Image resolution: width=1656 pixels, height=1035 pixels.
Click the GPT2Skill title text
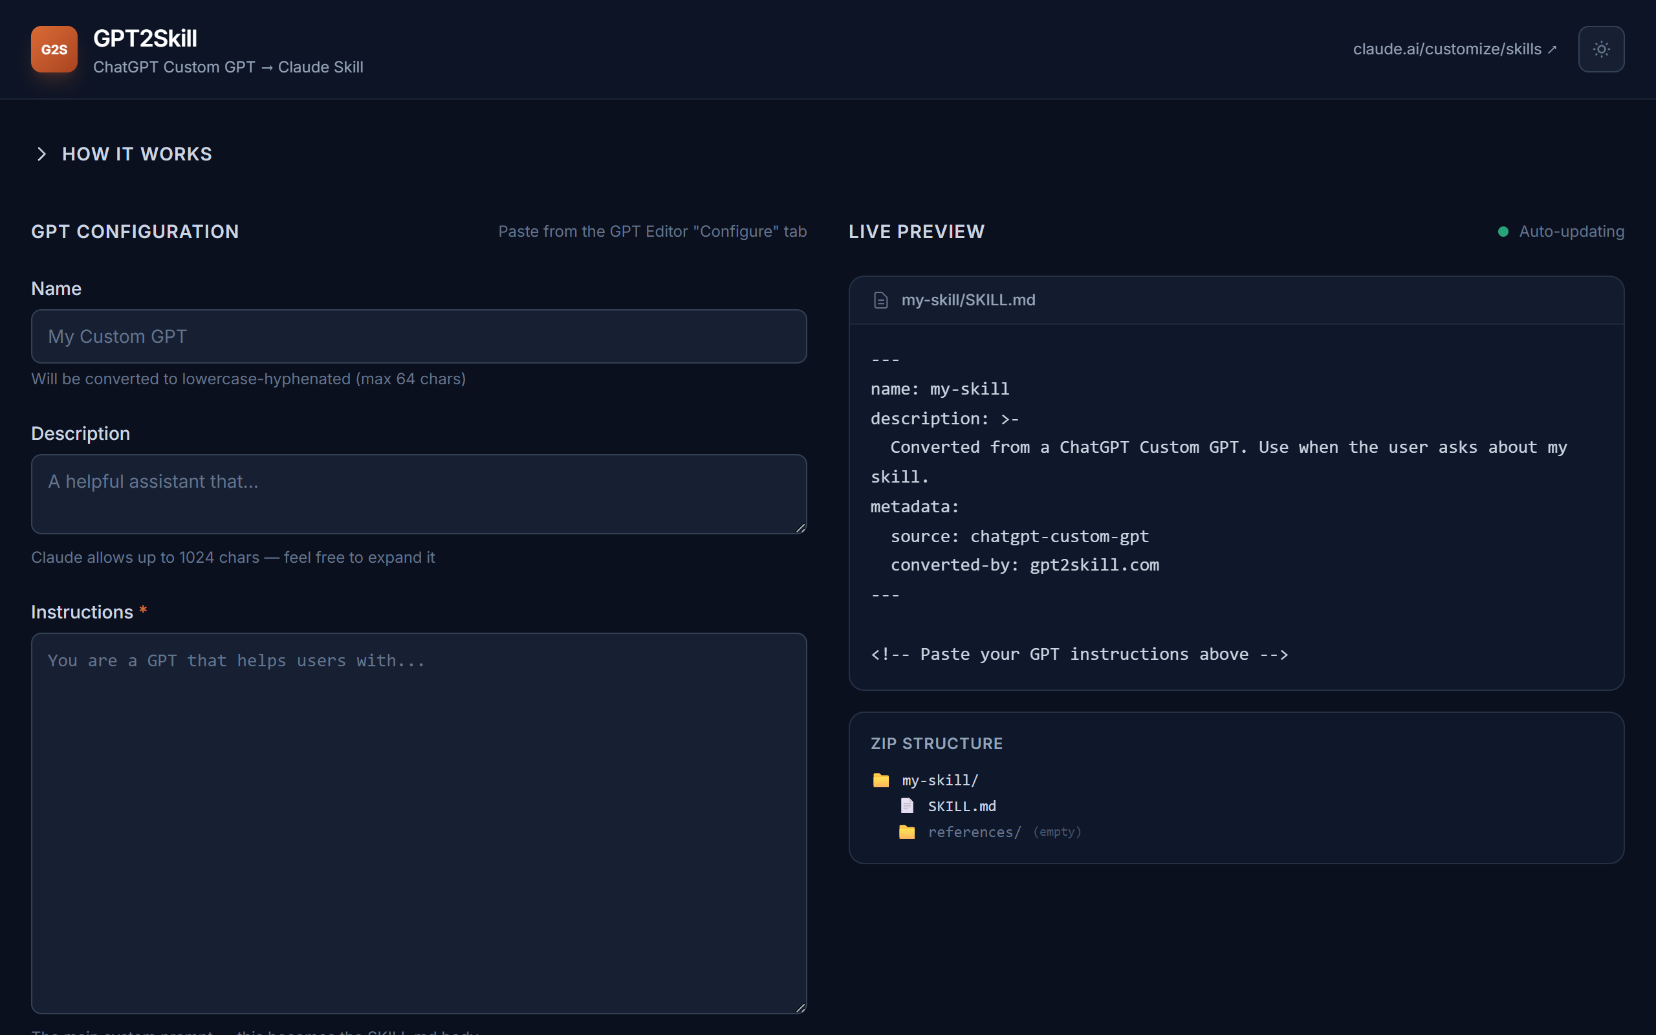[x=145, y=38]
